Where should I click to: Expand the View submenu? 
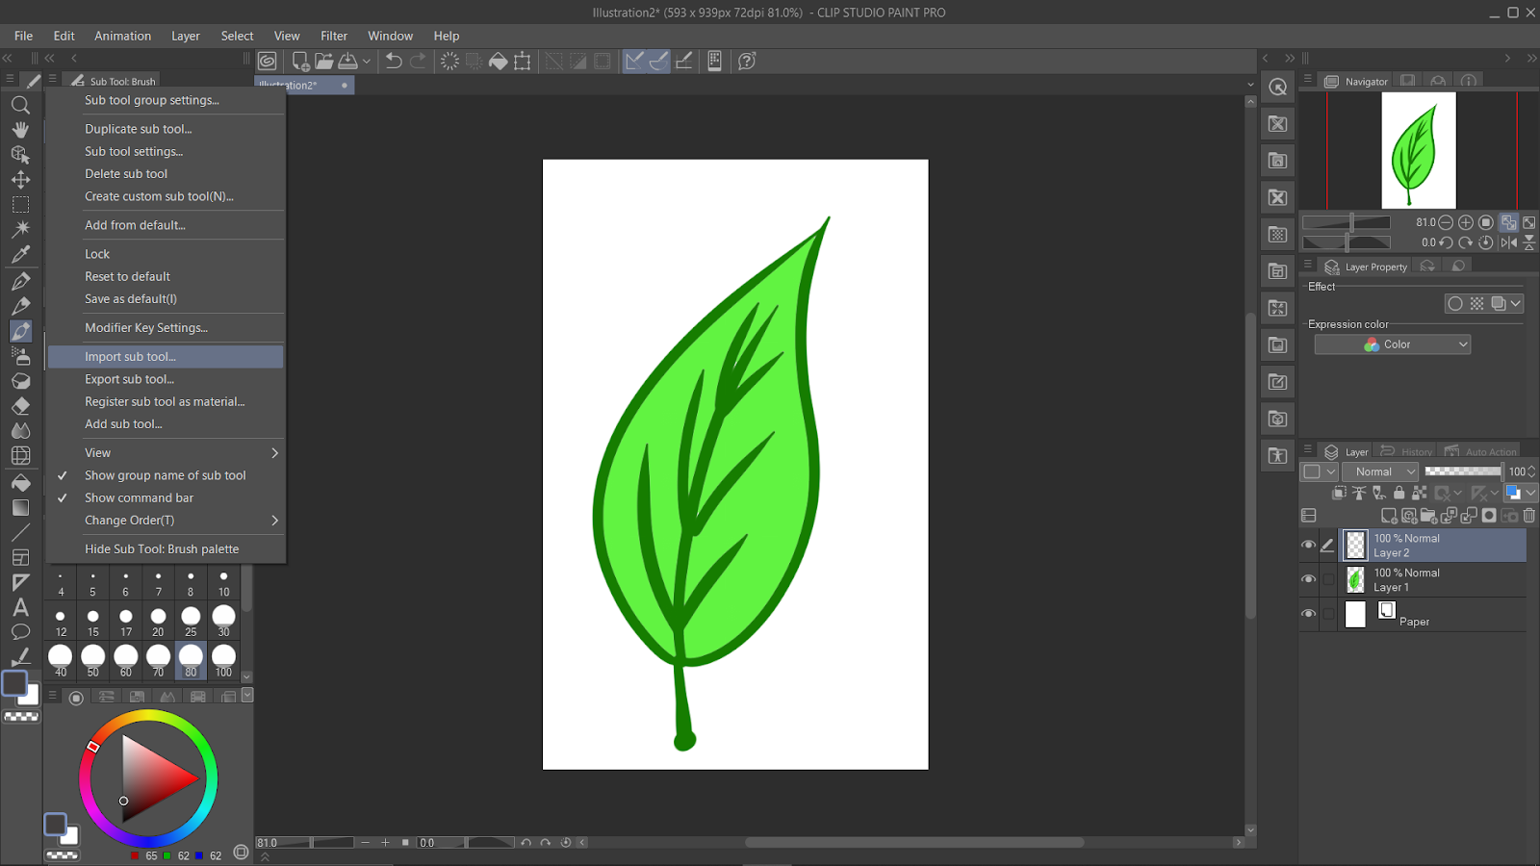pyautogui.click(x=166, y=452)
